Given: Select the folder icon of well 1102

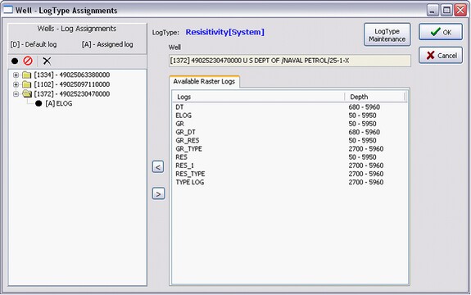Looking at the screenshot, I should click(27, 84).
